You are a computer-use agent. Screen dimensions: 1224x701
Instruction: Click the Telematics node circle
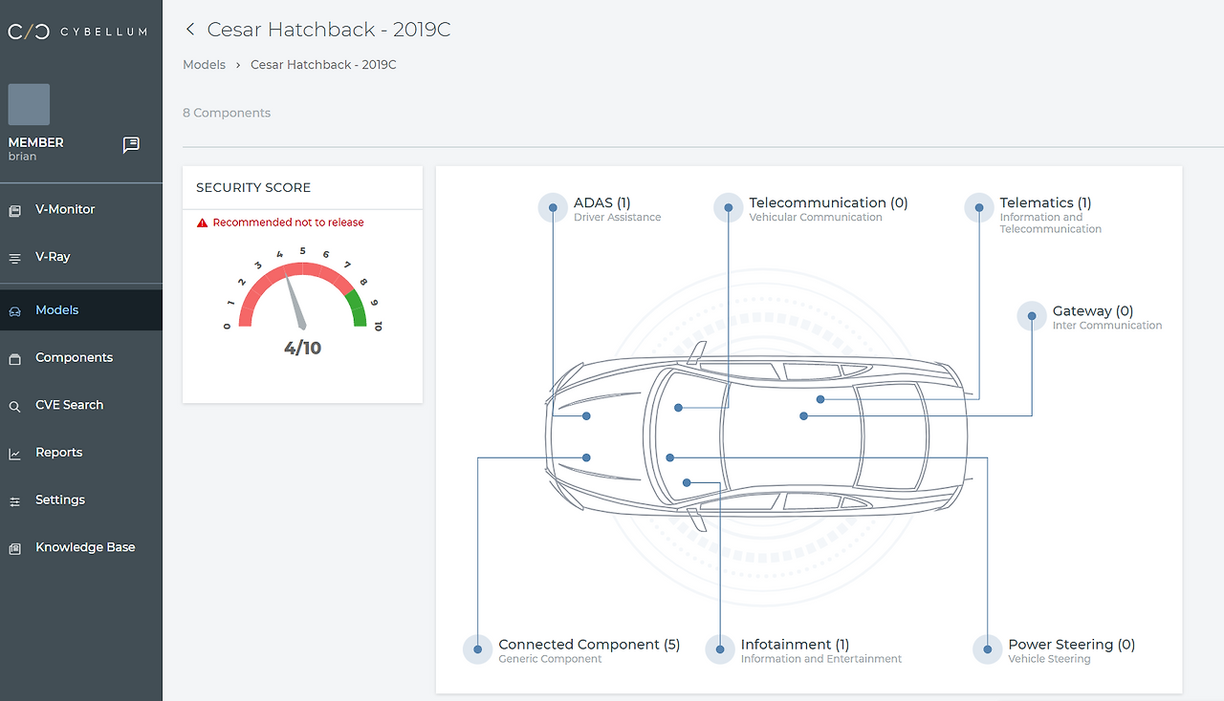(x=979, y=207)
